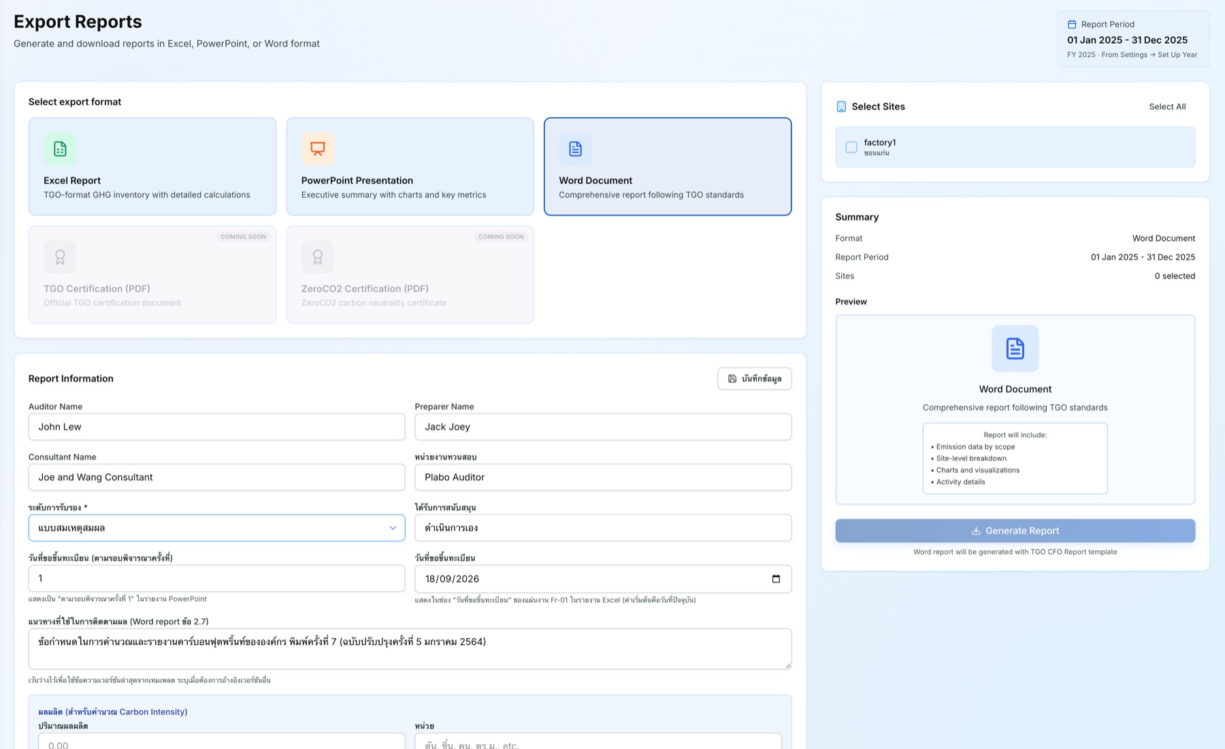Click the COMING SOON badge on ZeroCO2 Certification
1225x749 pixels.
501,237
